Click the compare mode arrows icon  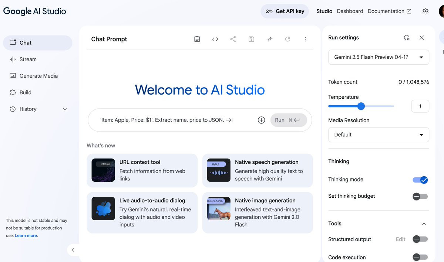pyautogui.click(x=269, y=39)
